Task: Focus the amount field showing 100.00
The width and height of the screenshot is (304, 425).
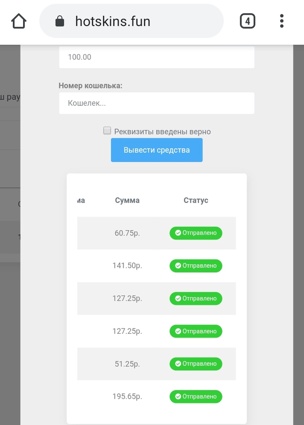Action: [156, 57]
